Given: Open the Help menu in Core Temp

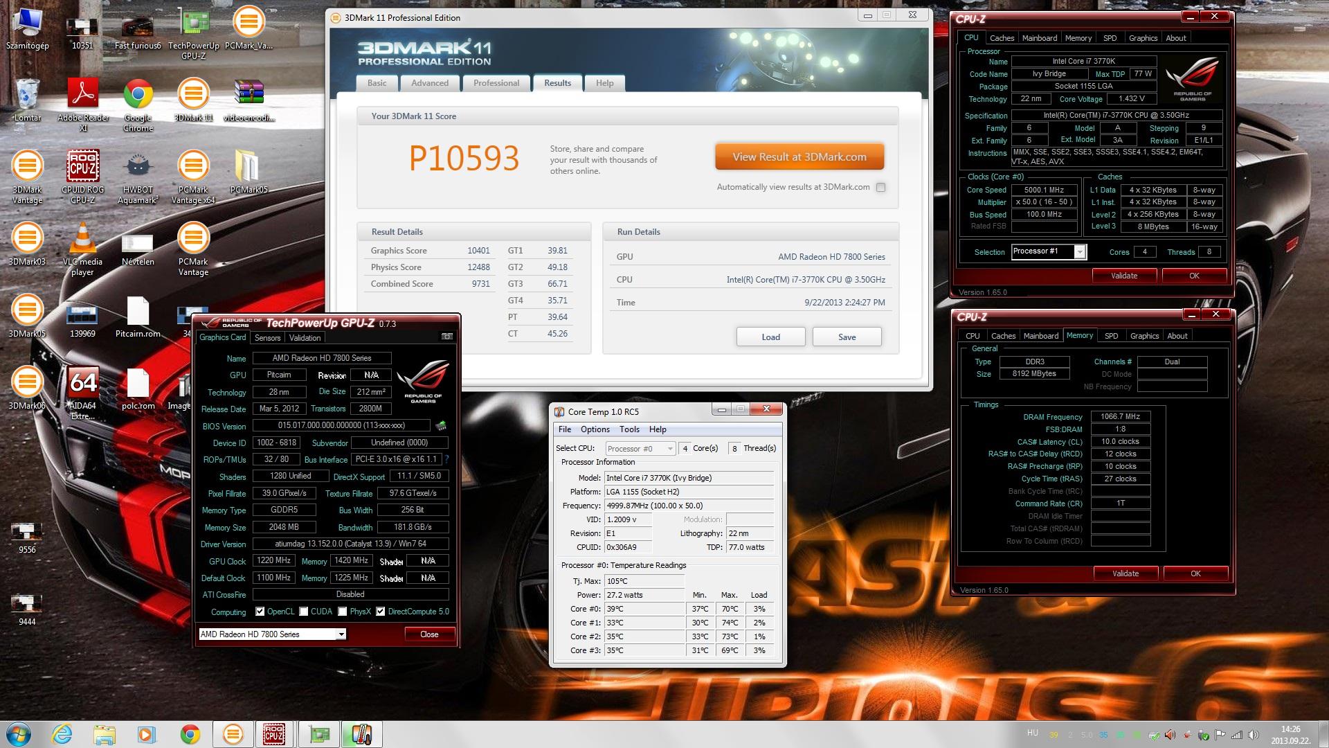Looking at the screenshot, I should coord(658,429).
